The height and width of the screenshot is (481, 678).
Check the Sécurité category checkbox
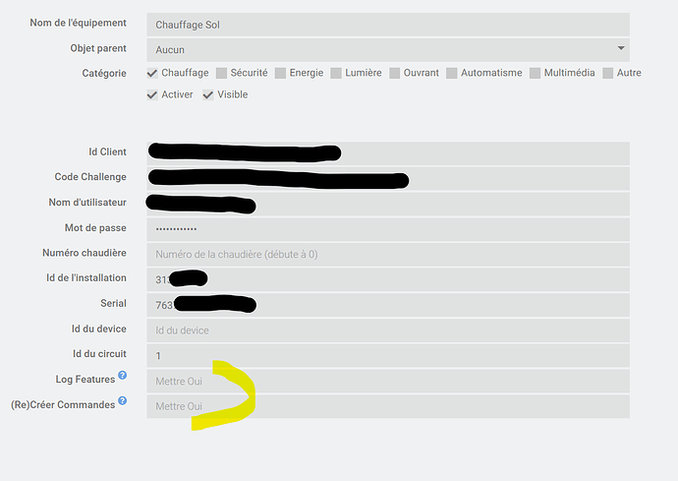coord(221,73)
